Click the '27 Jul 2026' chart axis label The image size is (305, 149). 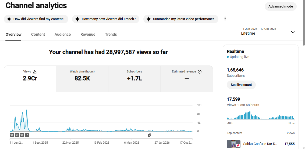pos(162,143)
